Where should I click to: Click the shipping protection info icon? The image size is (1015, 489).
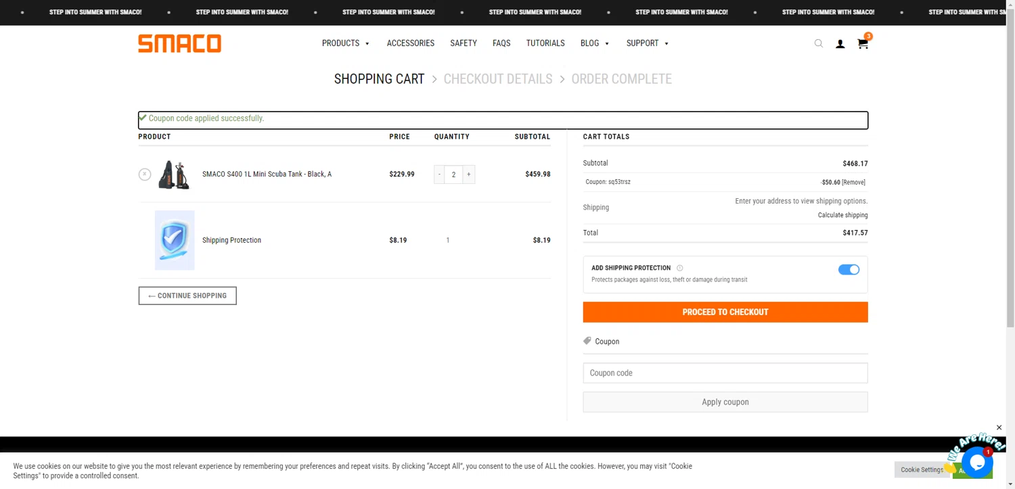pyautogui.click(x=680, y=268)
